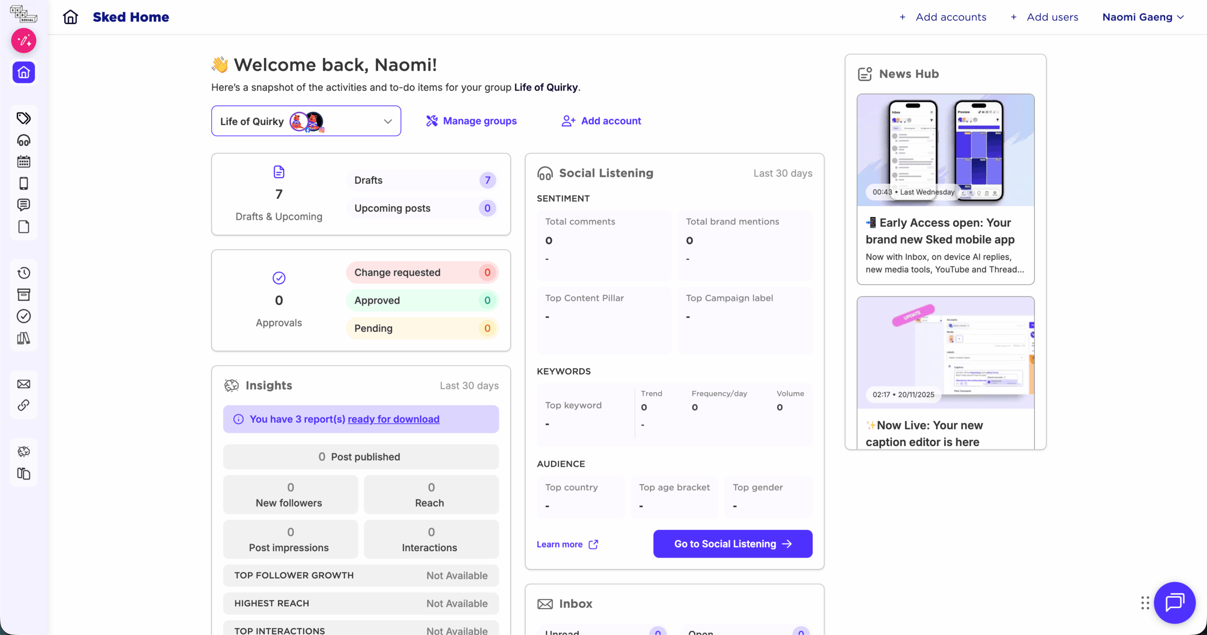Open the conversations chat icon in sidebar
This screenshot has width=1207, height=635.
pyautogui.click(x=24, y=205)
